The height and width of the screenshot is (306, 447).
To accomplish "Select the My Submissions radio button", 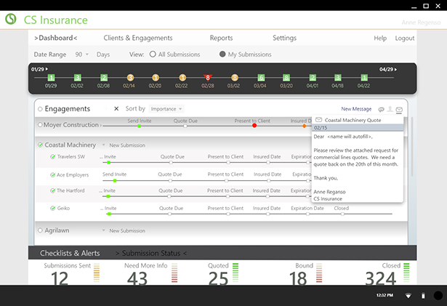I will tap(222, 55).
